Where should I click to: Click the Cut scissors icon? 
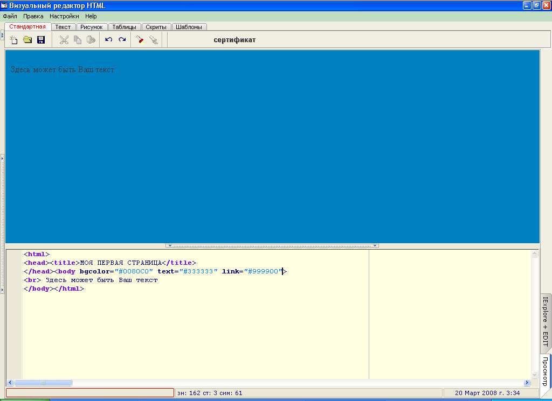click(64, 40)
